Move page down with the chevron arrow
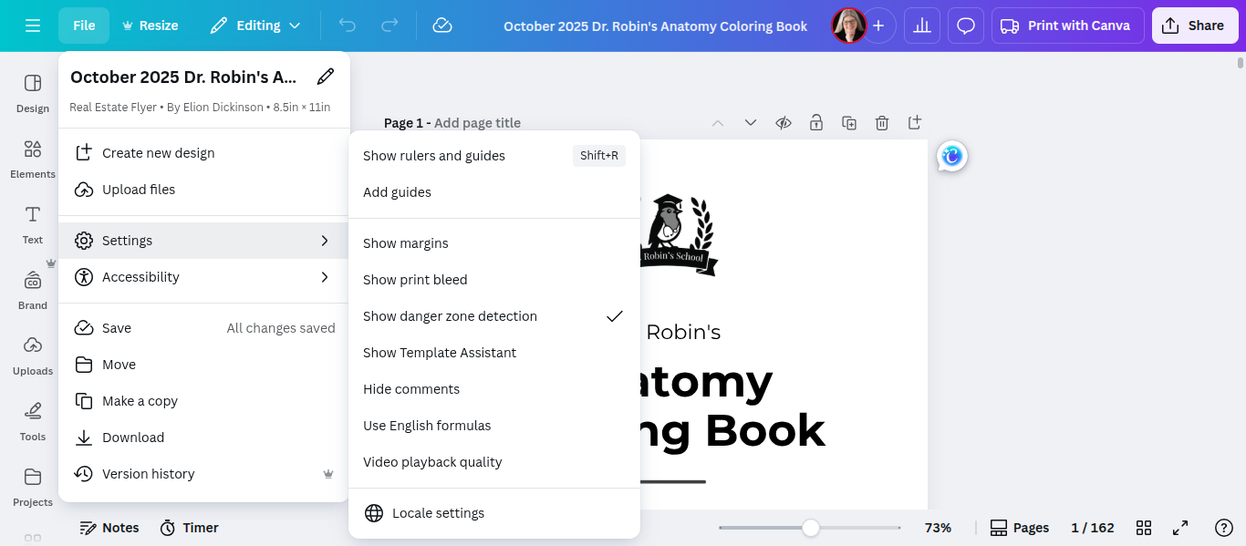 tap(751, 122)
